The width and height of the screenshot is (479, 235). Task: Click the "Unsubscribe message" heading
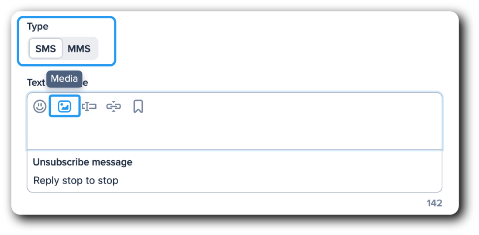(83, 162)
